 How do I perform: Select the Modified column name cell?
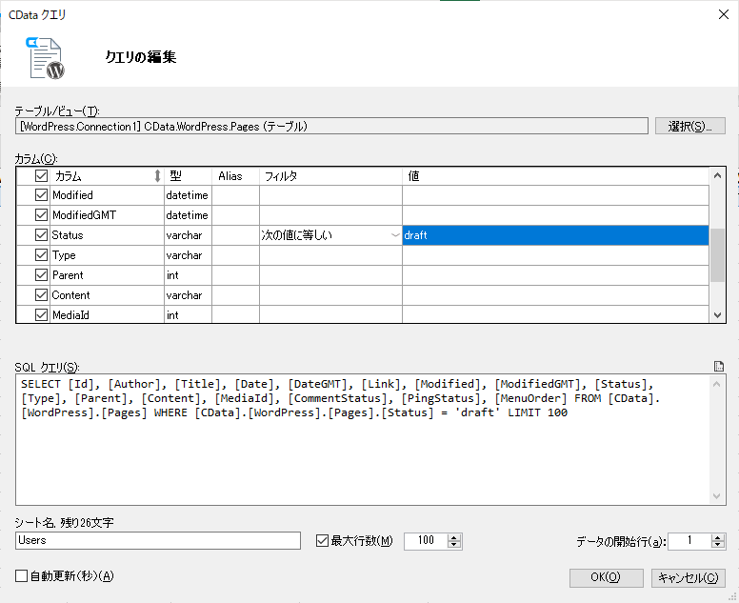click(x=107, y=195)
